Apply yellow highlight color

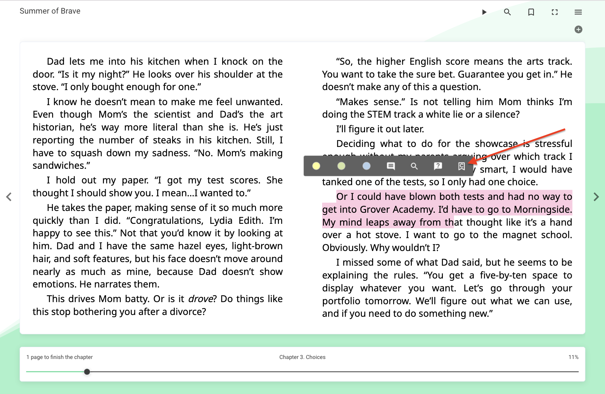316,166
